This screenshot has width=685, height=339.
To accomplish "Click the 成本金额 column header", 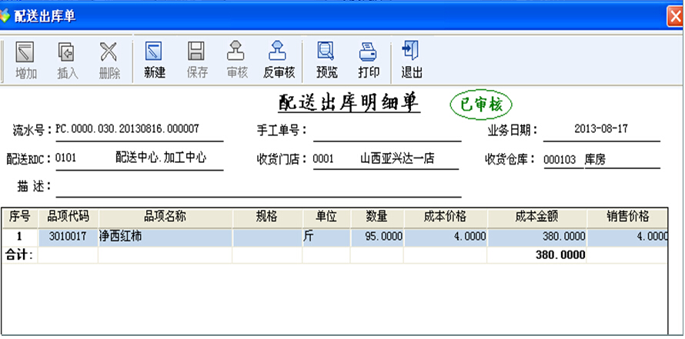I will pos(536,217).
